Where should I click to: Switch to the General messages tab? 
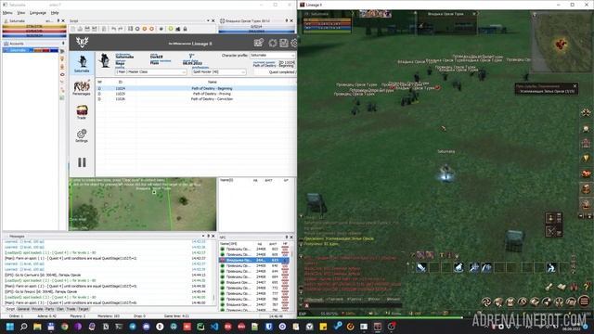(x=23, y=309)
